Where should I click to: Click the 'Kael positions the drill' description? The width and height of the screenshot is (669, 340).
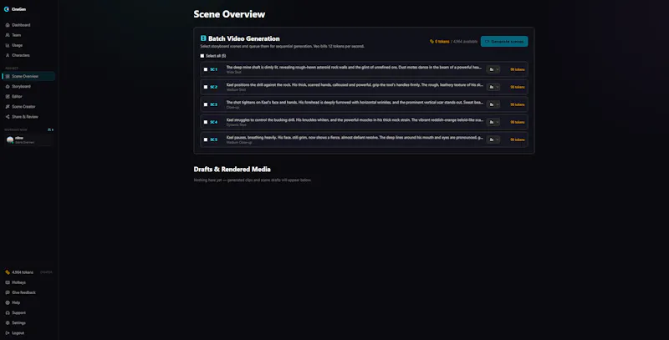(x=355, y=84)
